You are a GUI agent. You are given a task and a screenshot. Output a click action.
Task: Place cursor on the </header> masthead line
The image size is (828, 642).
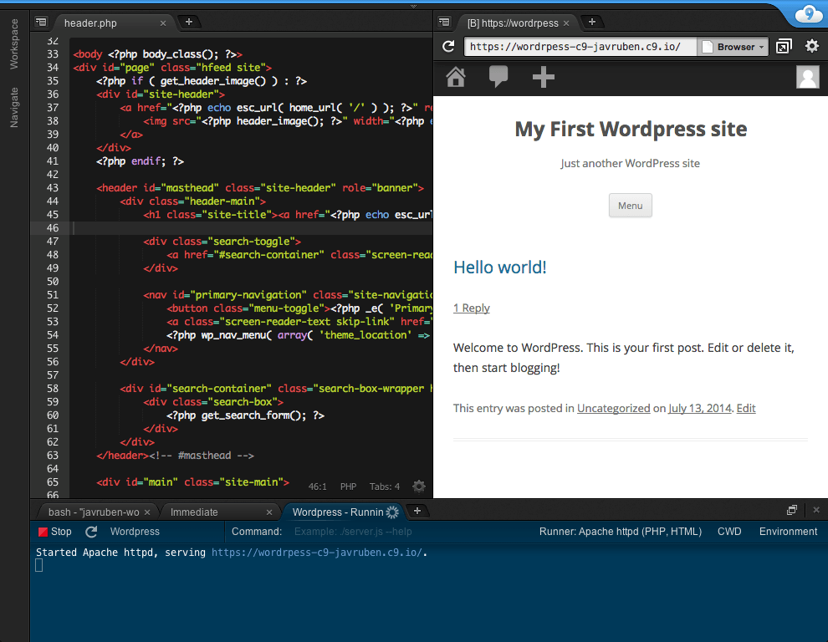(x=175, y=455)
